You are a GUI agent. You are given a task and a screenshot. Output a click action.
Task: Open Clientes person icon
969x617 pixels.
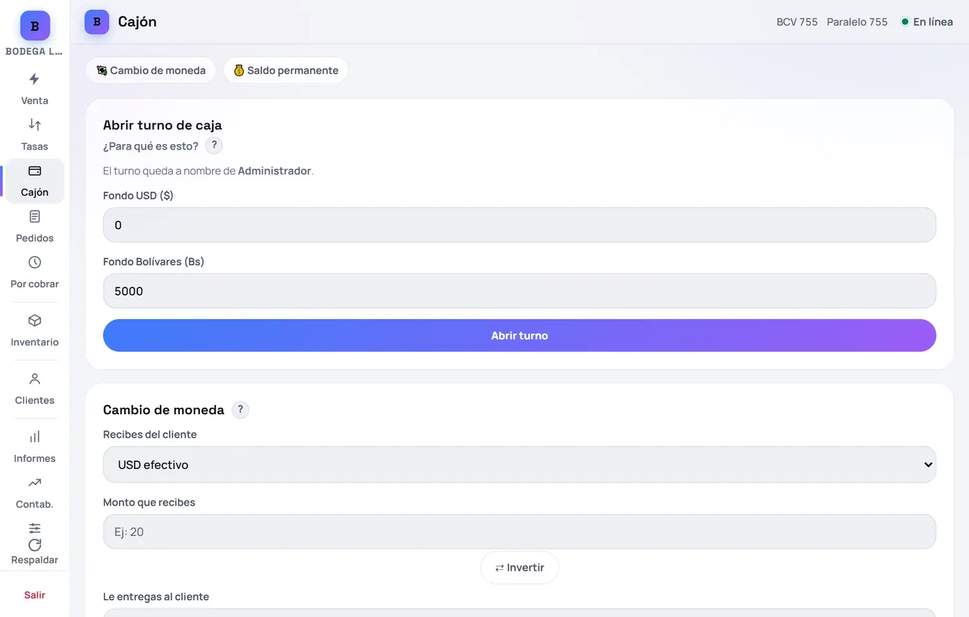35,379
